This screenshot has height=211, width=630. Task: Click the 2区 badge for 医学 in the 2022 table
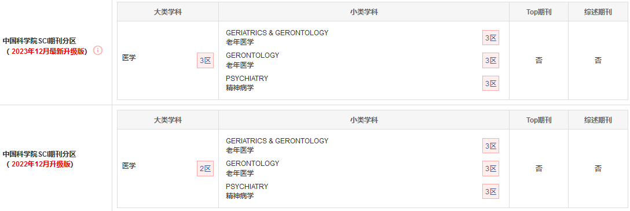206,169
